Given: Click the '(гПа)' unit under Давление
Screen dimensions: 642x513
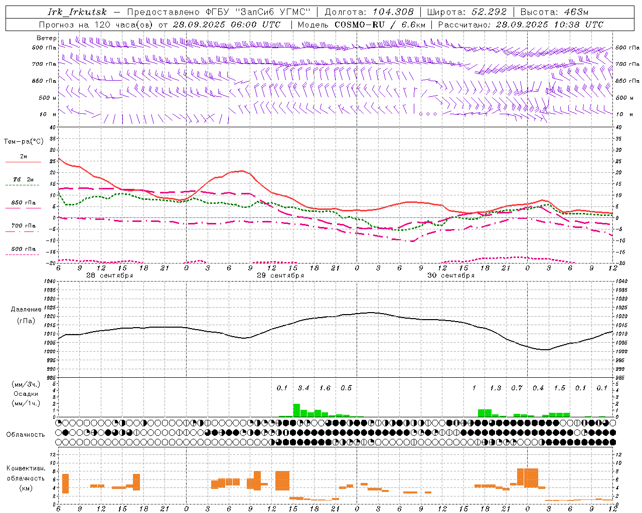Looking at the screenshot, I should click(x=26, y=321).
